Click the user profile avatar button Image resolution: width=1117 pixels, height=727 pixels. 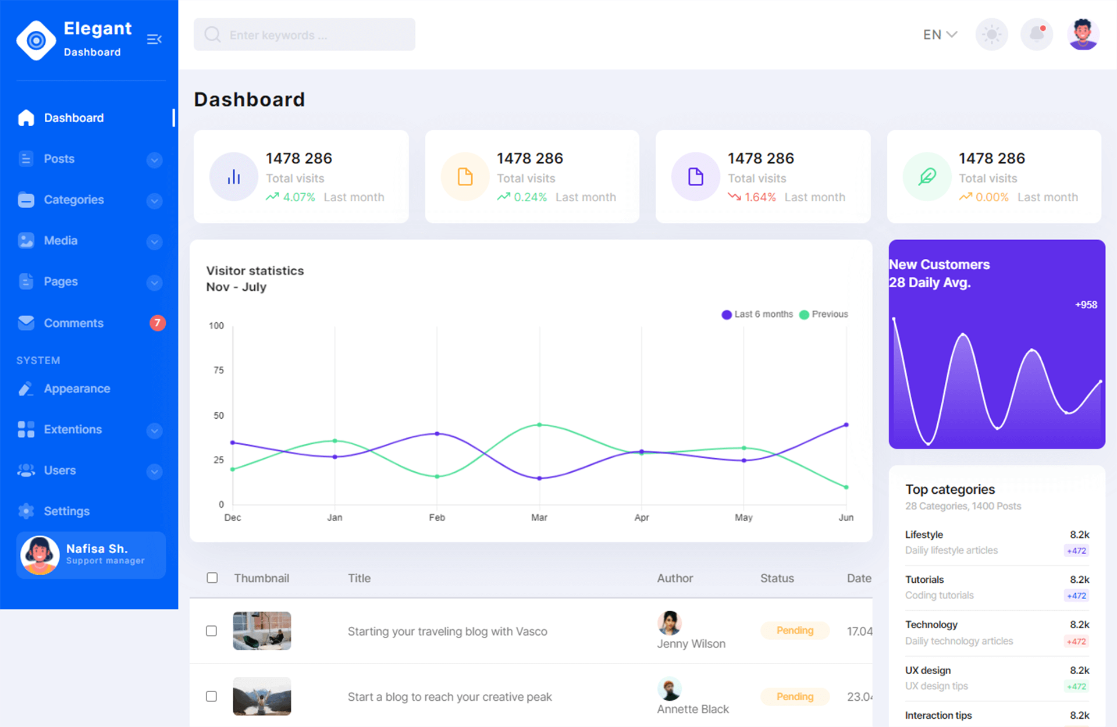pos(1083,34)
